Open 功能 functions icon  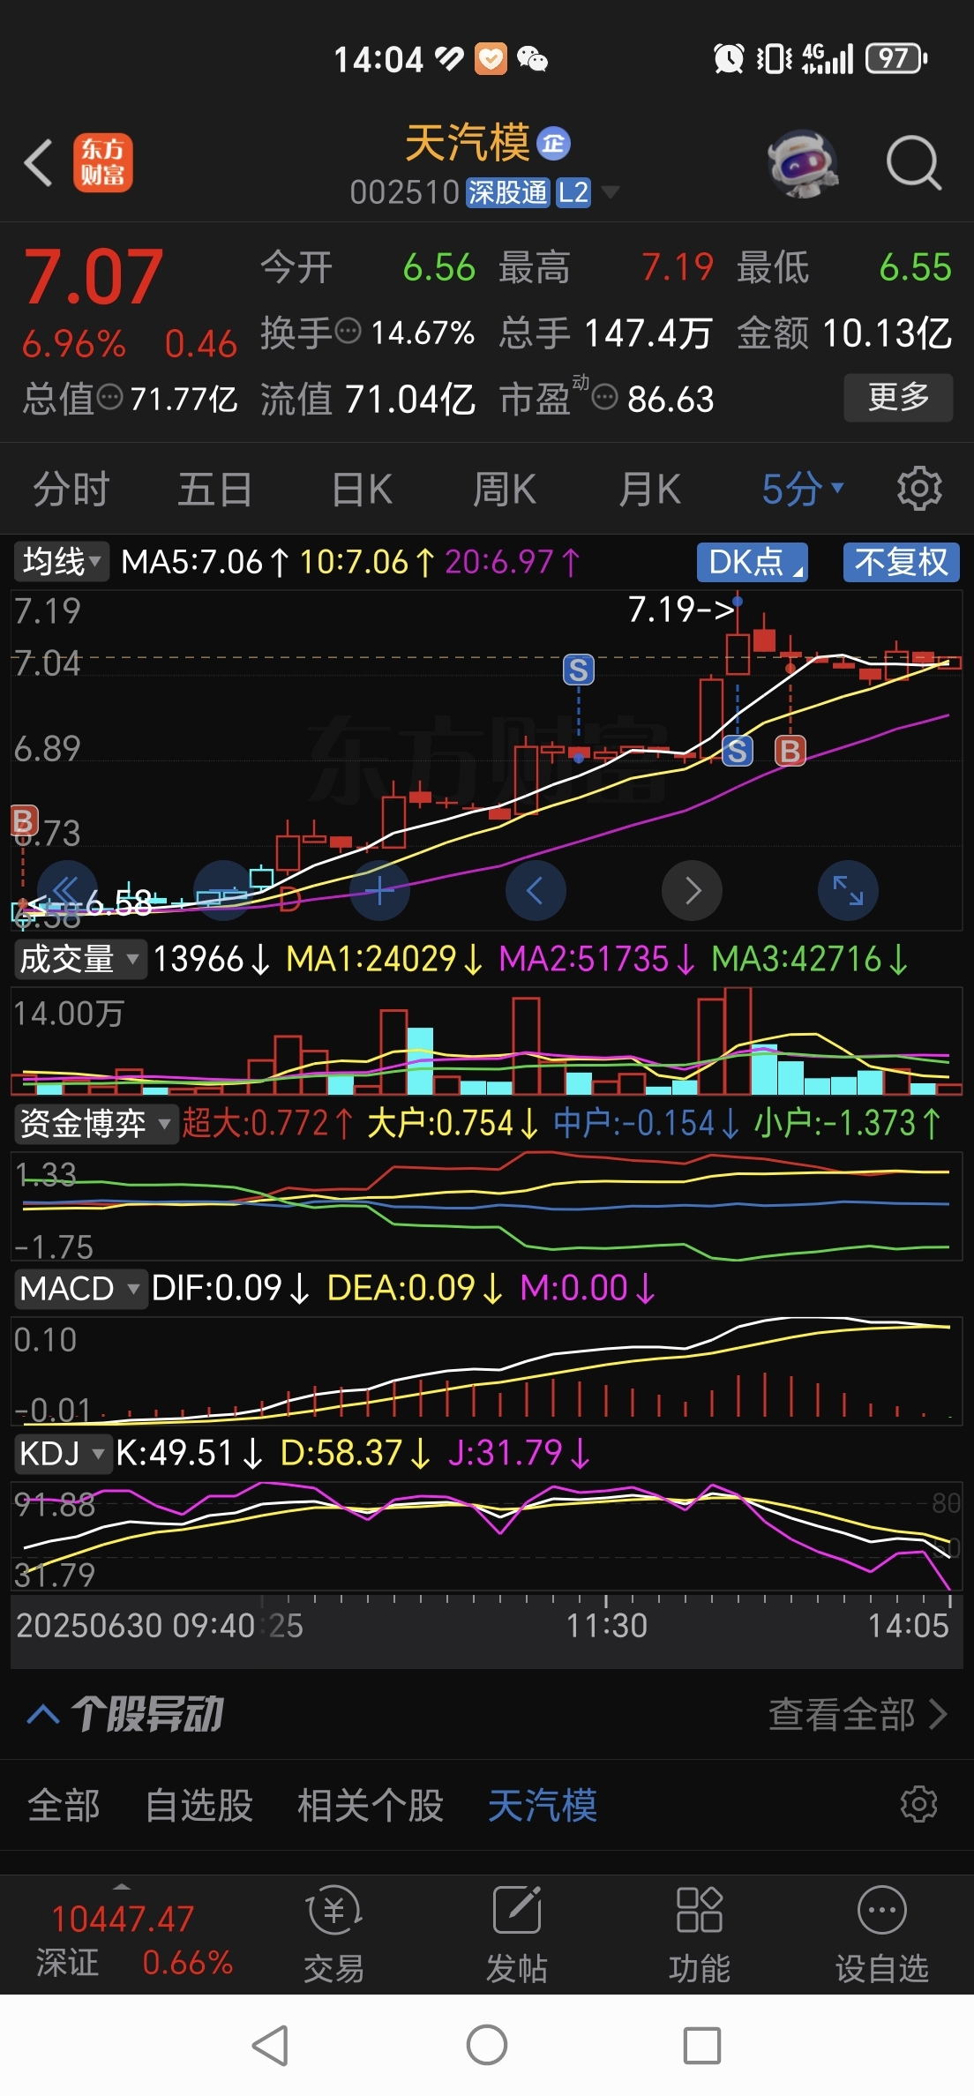point(700,1934)
